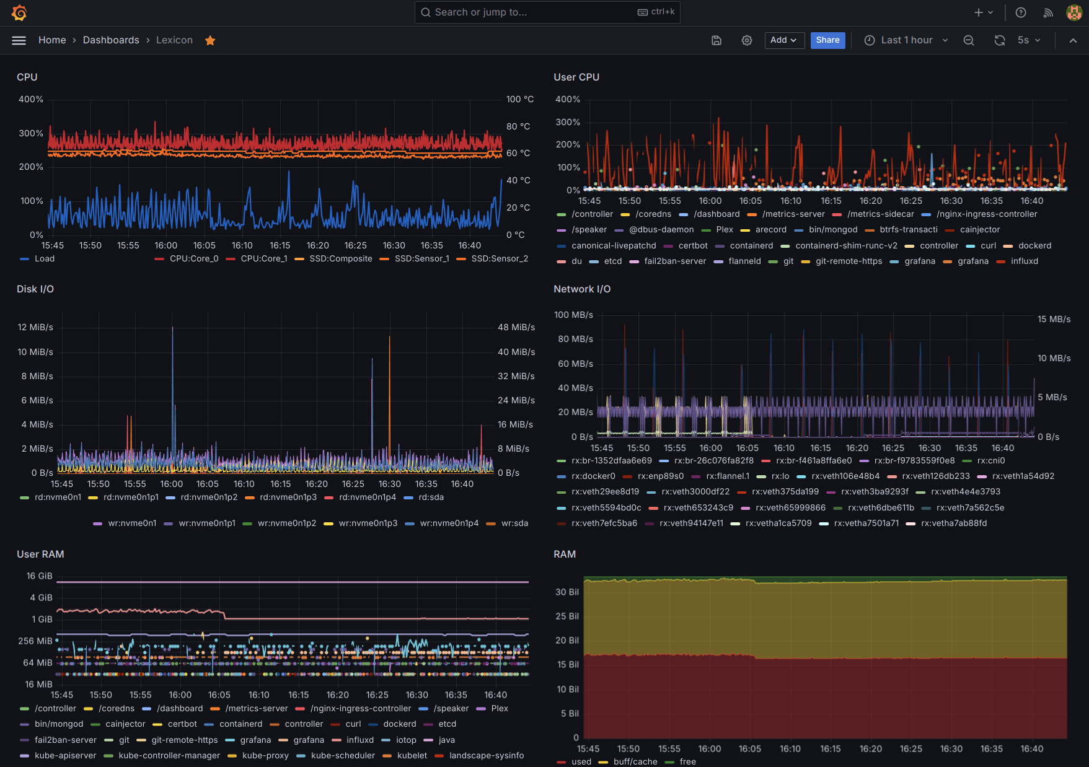Toggle the Load series in CPU legend
Viewport: 1089px width, 767px height.
click(44, 259)
